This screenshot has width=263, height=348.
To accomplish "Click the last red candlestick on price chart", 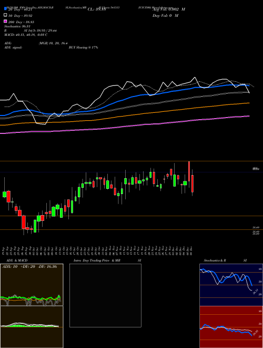I will [x=193, y=183].
